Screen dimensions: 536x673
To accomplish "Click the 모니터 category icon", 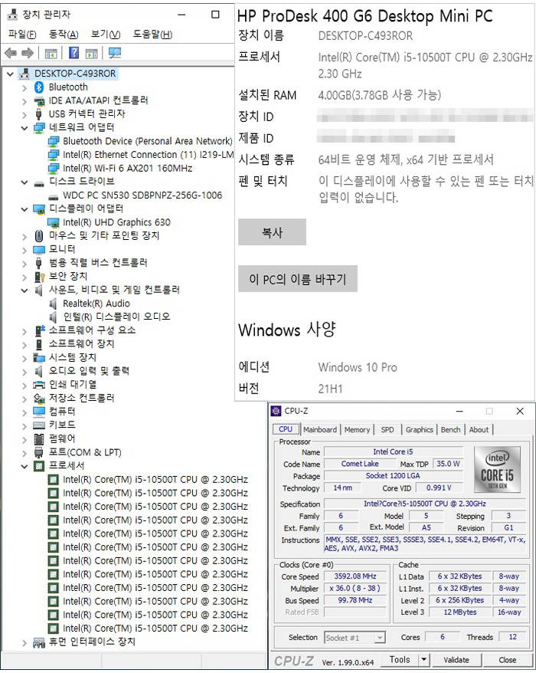I will coord(39,249).
